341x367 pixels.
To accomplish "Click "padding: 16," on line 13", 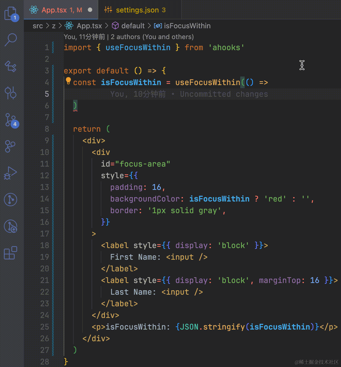I will pos(138,187).
